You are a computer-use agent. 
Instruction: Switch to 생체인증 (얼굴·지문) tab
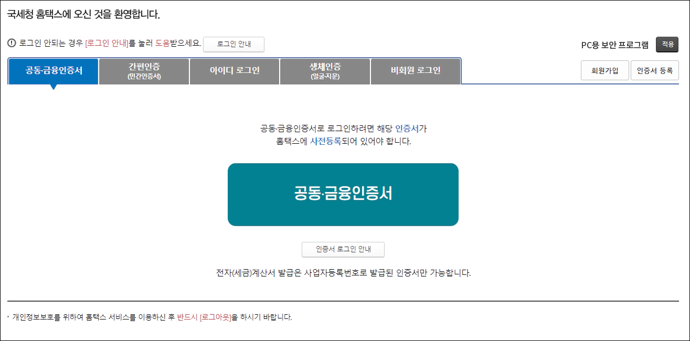pyautogui.click(x=325, y=71)
